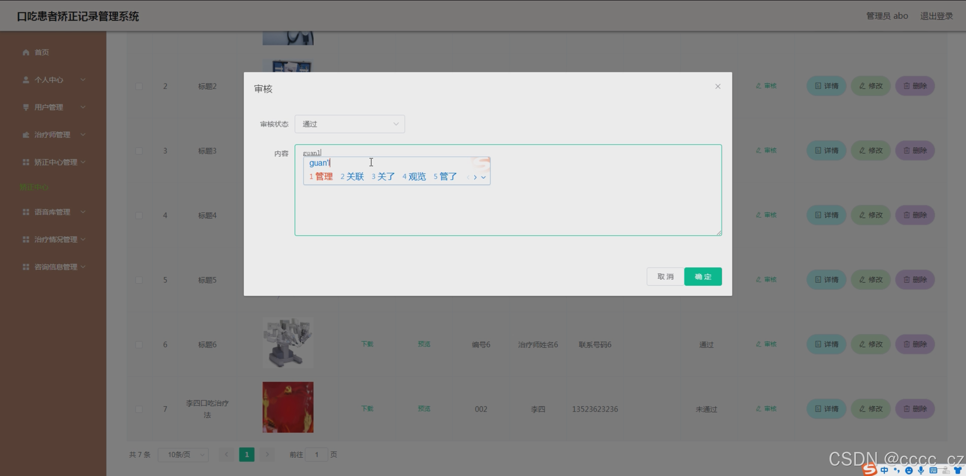The image size is (966, 476).
Task: Click the grid icon beside 语音库管理
Action: pyautogui.click(x=26, y=212)
